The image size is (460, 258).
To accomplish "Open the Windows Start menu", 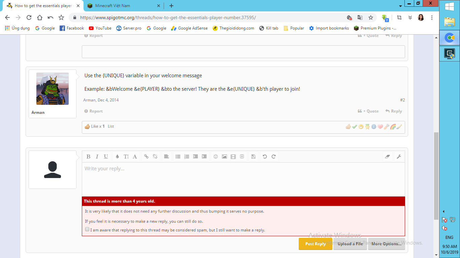I will coord(450,7).
